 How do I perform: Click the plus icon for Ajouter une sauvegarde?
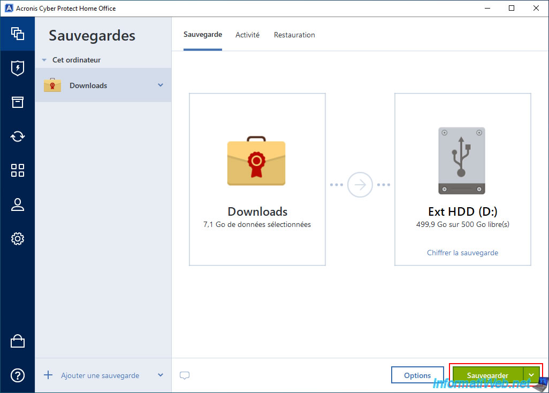click(48, 375)
